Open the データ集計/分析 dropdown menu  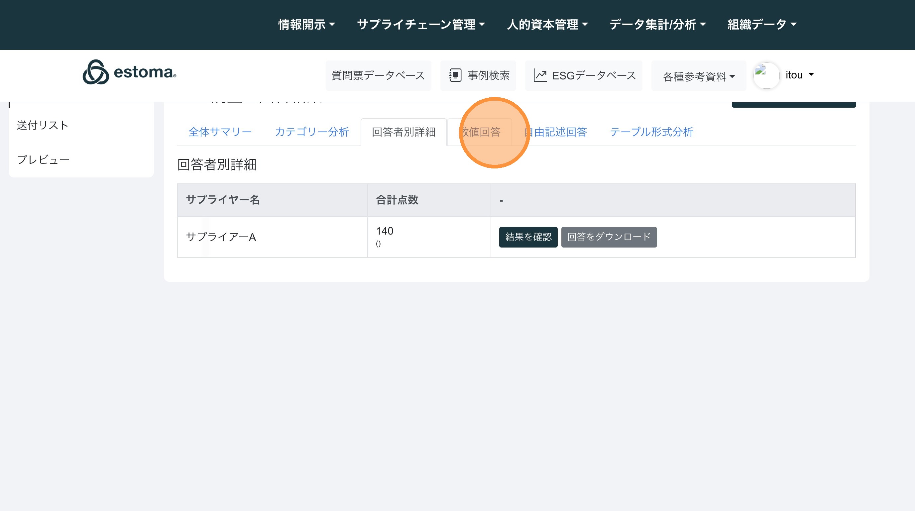(x=657, y=25)
